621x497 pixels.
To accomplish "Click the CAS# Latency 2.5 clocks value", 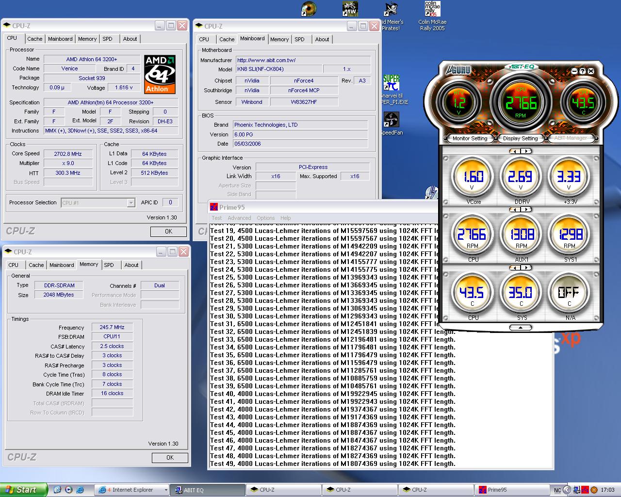I will [x=112, y=347].
